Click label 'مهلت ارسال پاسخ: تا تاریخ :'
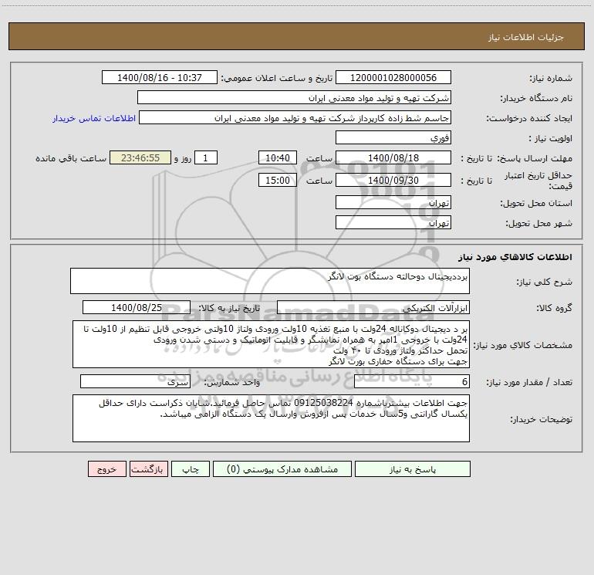 tap(516, 158)
